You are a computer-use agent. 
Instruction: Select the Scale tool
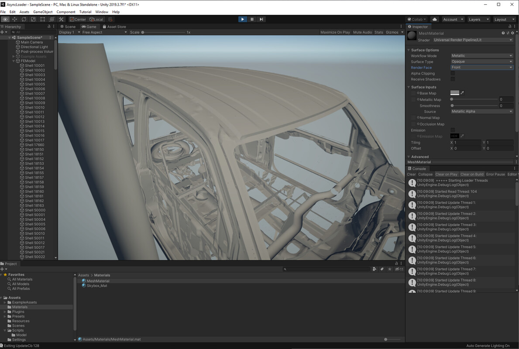coord(33,19)
